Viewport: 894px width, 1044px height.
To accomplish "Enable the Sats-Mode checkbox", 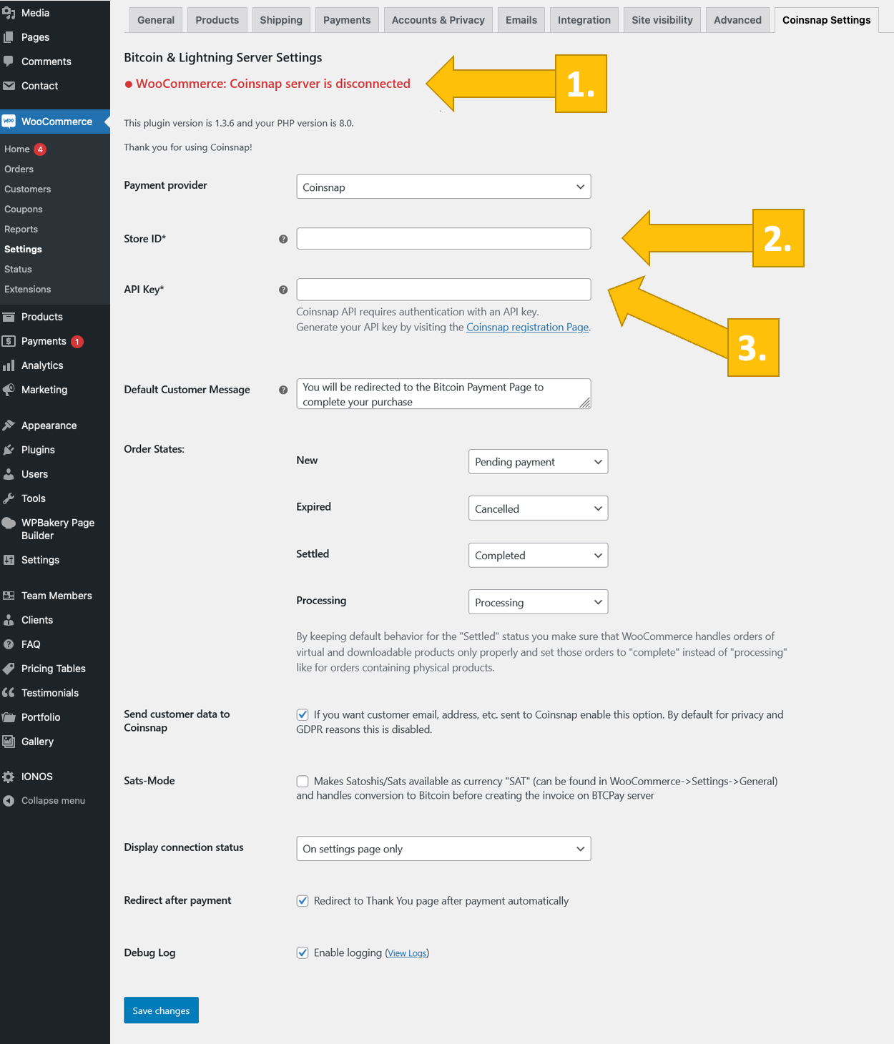I will coord(303,781).
